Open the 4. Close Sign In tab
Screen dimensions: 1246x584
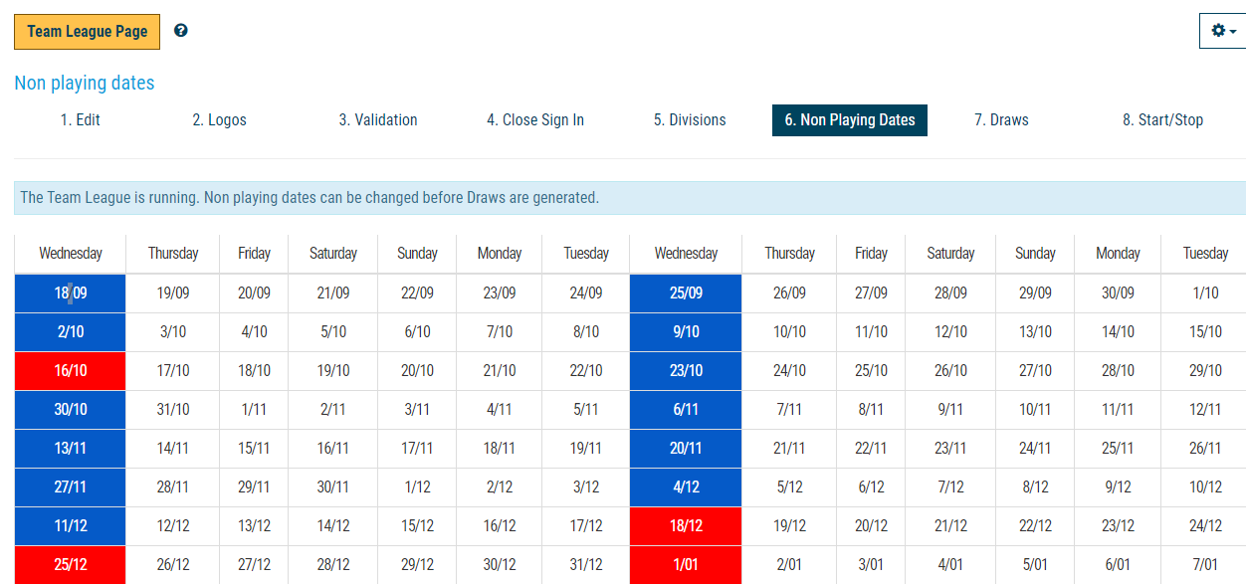(x=535, y=120)
